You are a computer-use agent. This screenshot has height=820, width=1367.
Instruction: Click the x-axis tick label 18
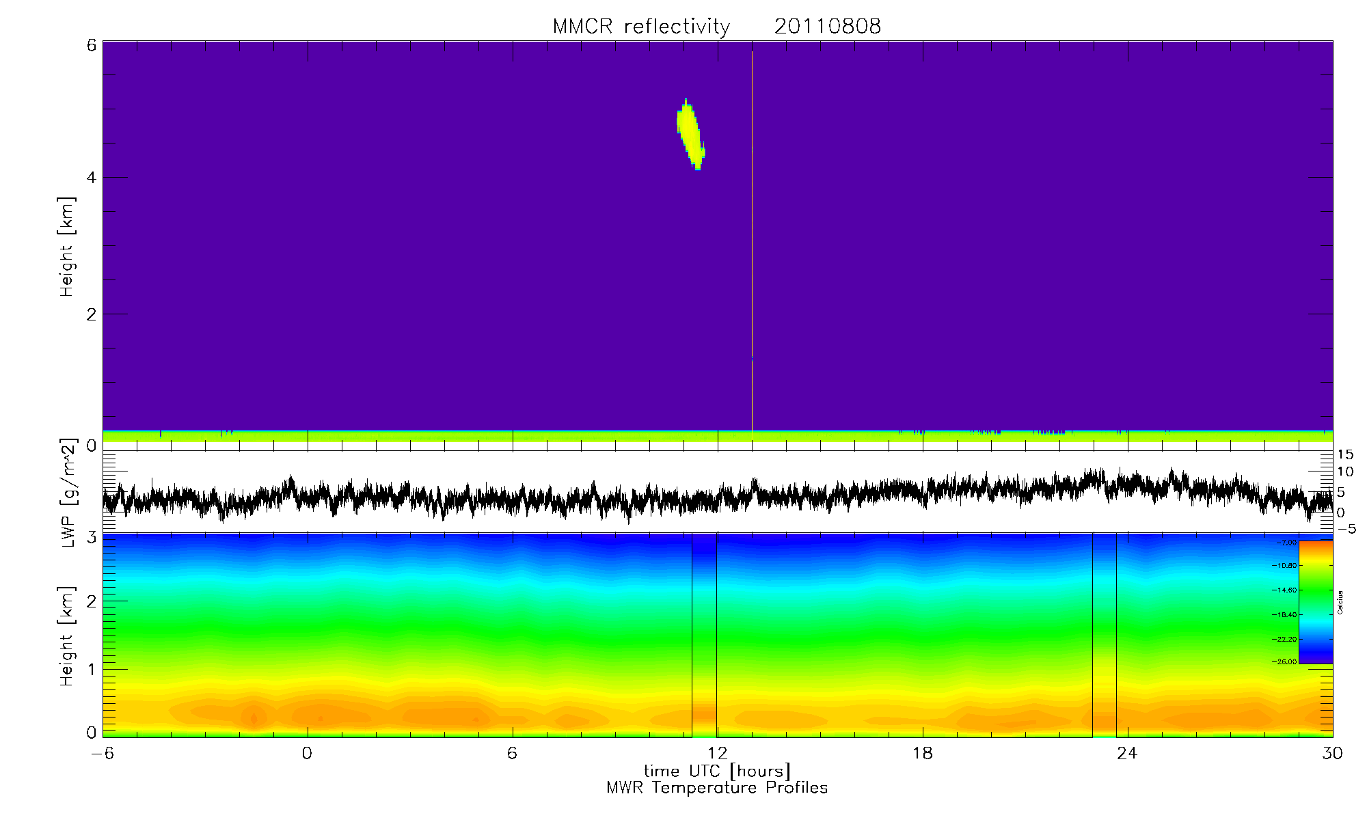coord(922,753)
